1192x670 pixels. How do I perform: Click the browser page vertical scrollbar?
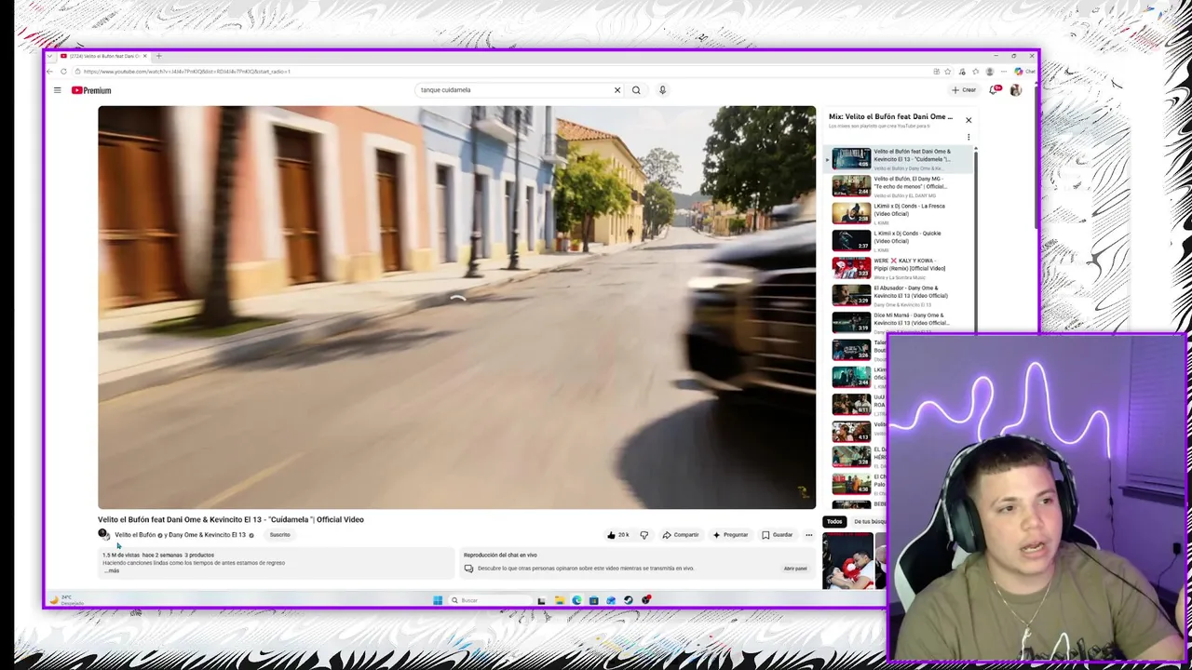pos(1036,158)
